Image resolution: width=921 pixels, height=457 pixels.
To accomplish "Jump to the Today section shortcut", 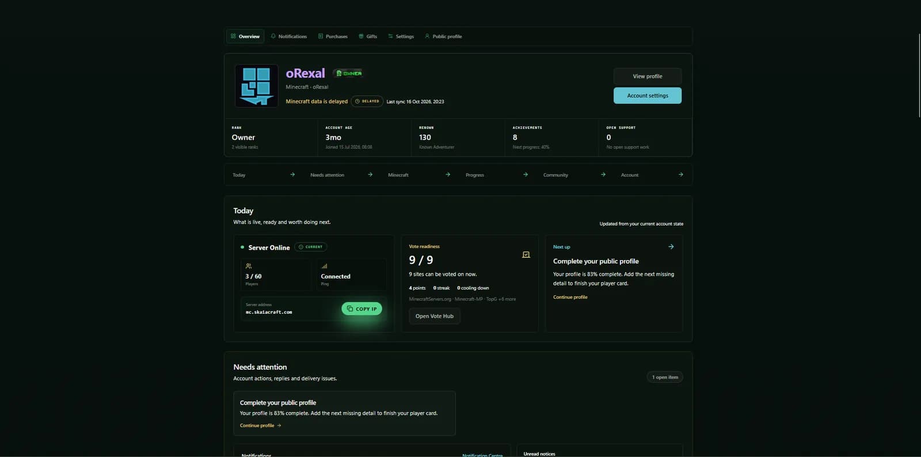I will [264, 174].
